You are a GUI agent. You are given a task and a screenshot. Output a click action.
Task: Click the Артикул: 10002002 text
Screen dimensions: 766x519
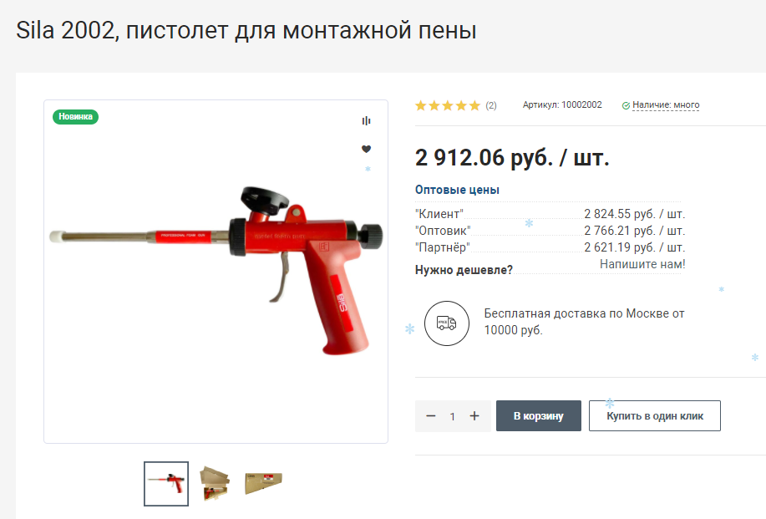562,104
